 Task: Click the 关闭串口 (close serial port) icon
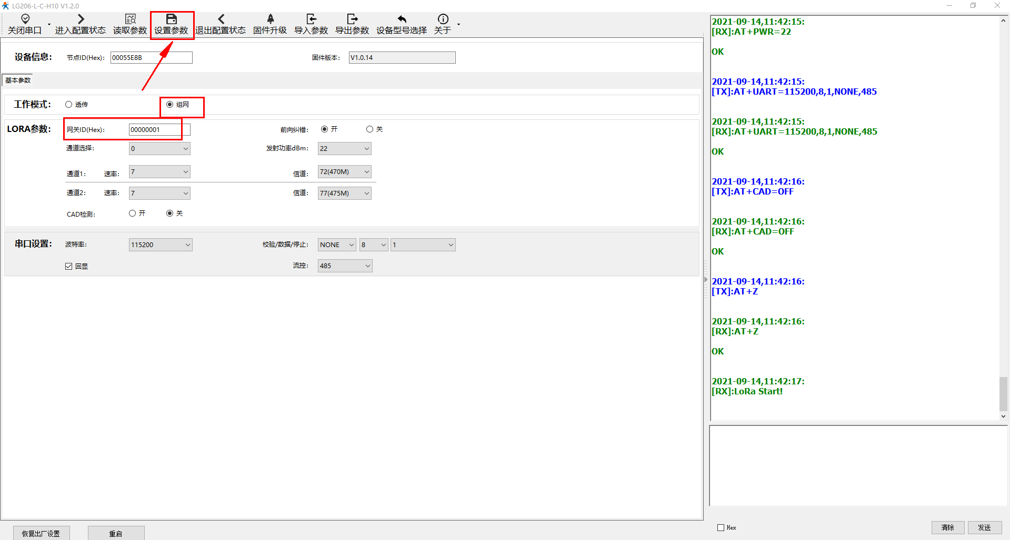pos(25,19)
